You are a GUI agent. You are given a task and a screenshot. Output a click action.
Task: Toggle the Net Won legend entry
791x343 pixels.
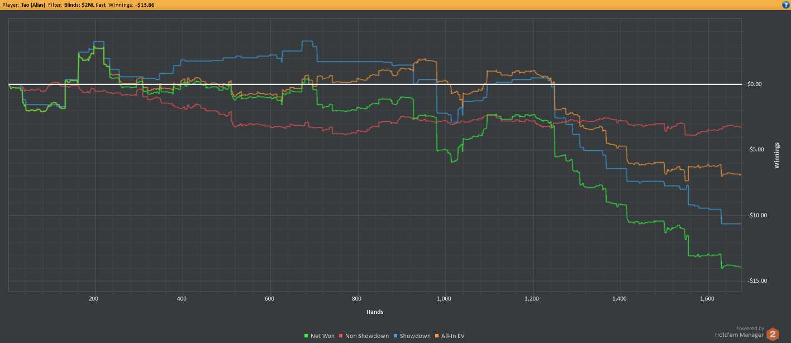point(319,336)
